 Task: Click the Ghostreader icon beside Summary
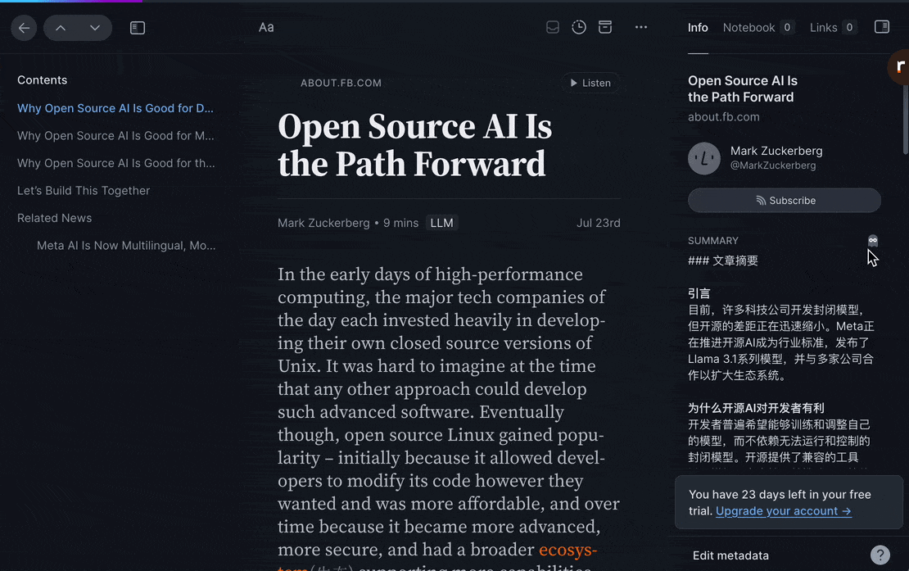coord(873,241)
